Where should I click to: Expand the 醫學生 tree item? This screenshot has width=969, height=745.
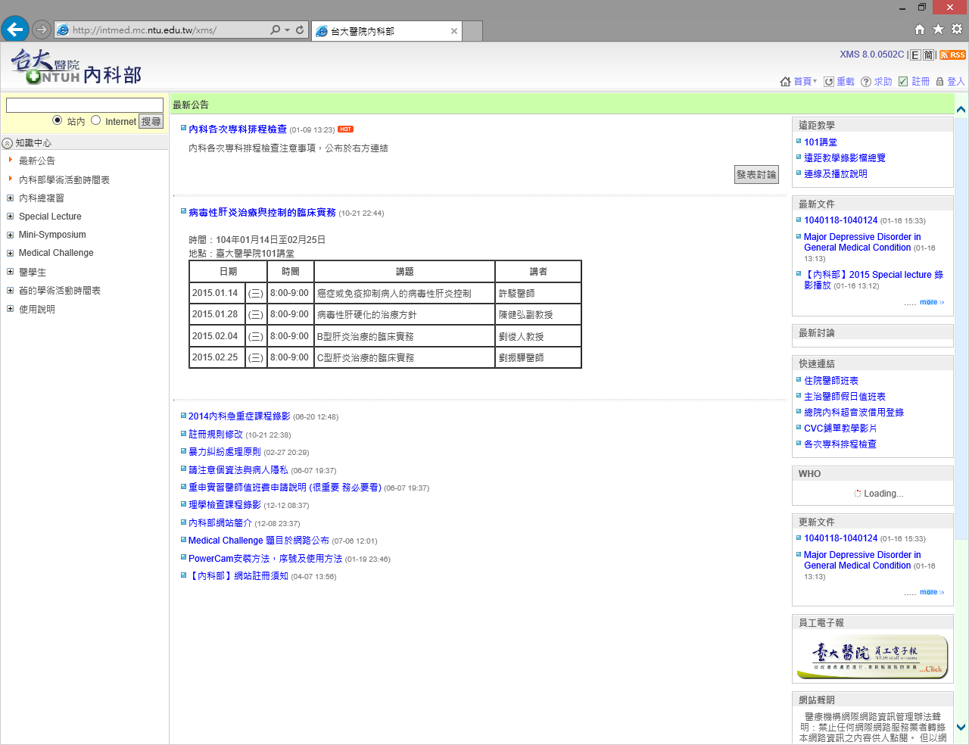(11, 272)
